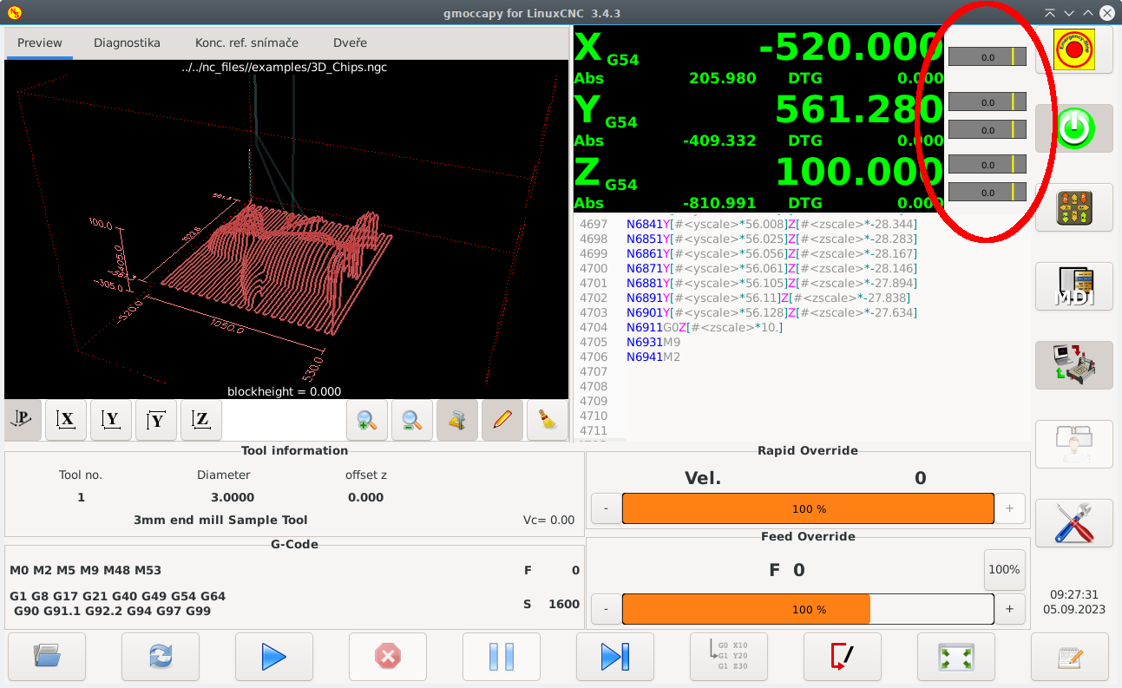Open the Dveře tab
Viewport: 1122px width, 688px height.
[349, 43]
